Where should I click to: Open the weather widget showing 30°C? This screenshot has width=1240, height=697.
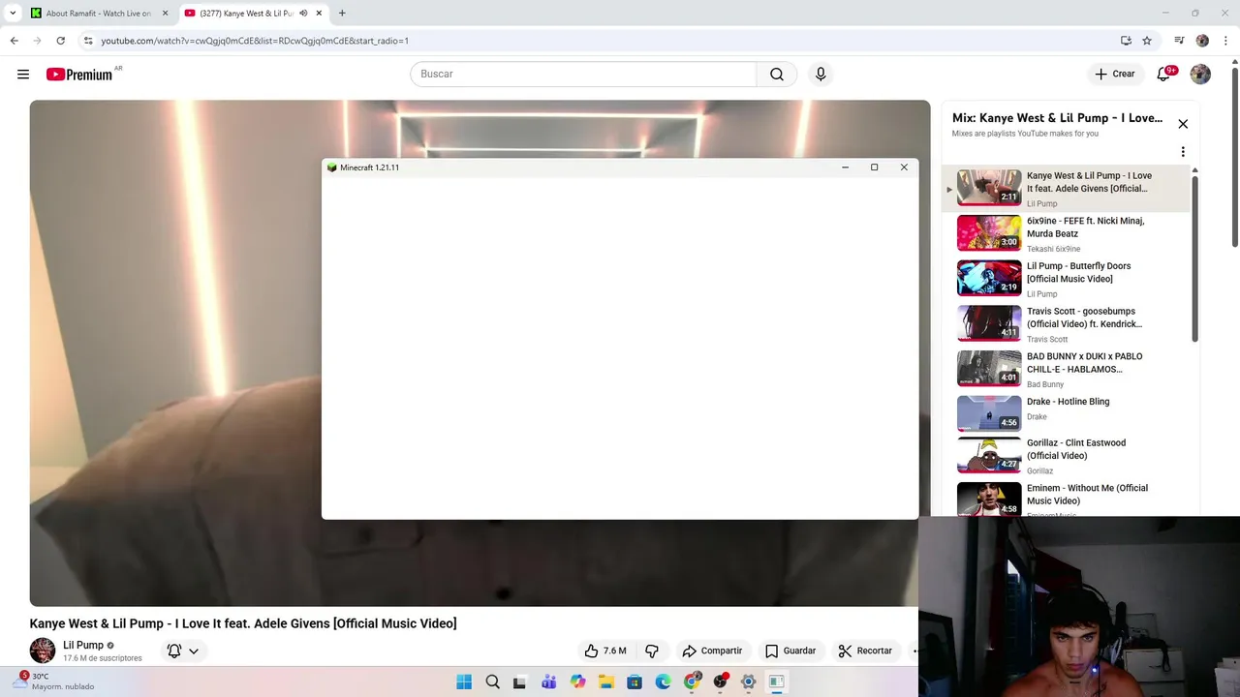(x=53, y=682)
